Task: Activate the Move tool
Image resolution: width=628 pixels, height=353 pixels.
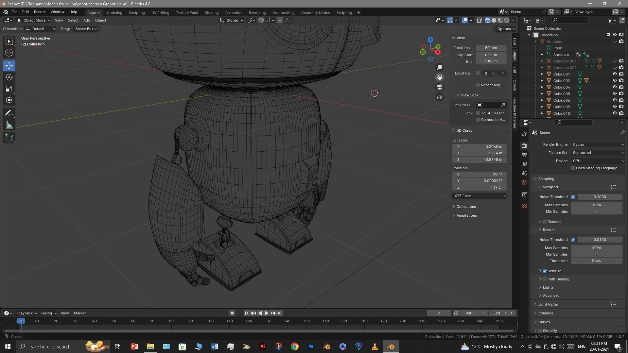Action: [9, 66]
